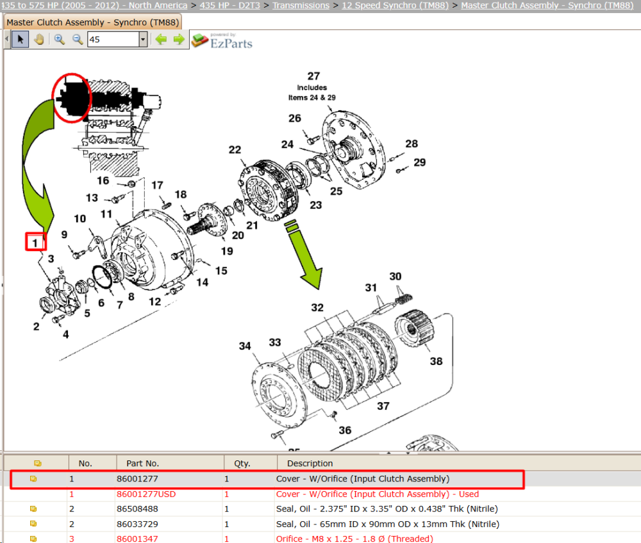Image resolution: width=641 pixels, height=543 pixels.
Task: Open note icon for part 86001277
Action: [33, 479]
